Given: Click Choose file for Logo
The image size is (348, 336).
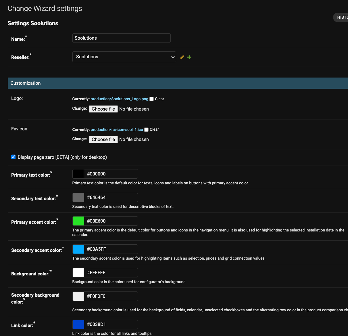Looking at the screenshot, I should [103, 109].
